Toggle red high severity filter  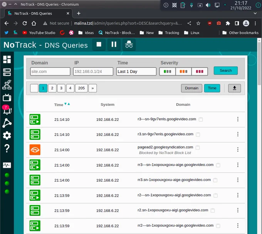point(200,72)
